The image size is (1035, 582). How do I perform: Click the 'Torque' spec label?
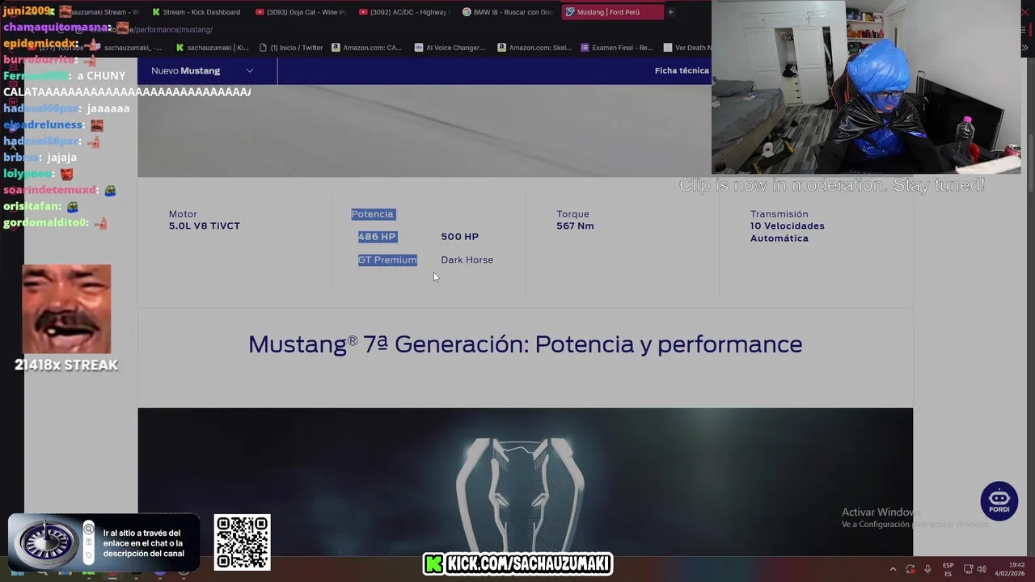tap(572, 214)
